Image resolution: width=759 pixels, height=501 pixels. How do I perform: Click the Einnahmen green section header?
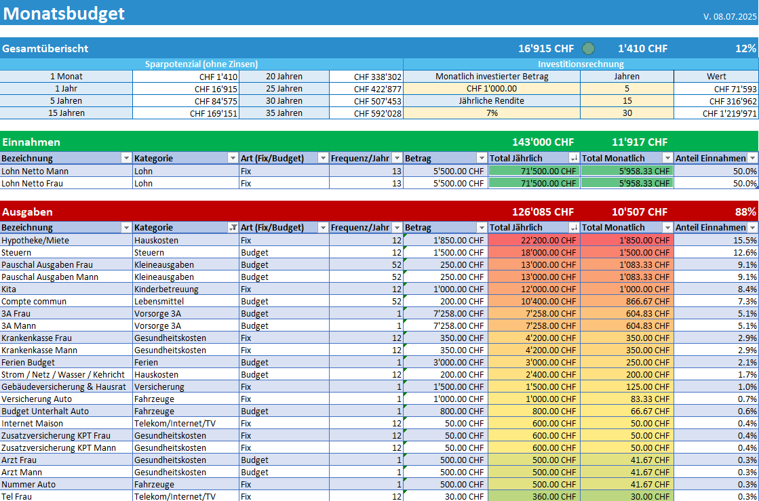tap(380, 142)
